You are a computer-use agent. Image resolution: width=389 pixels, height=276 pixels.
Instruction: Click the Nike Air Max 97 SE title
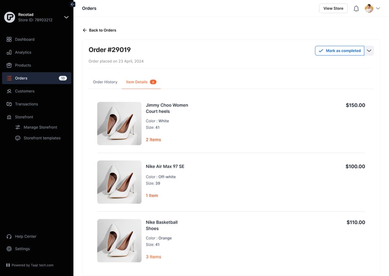click(165, 166)
